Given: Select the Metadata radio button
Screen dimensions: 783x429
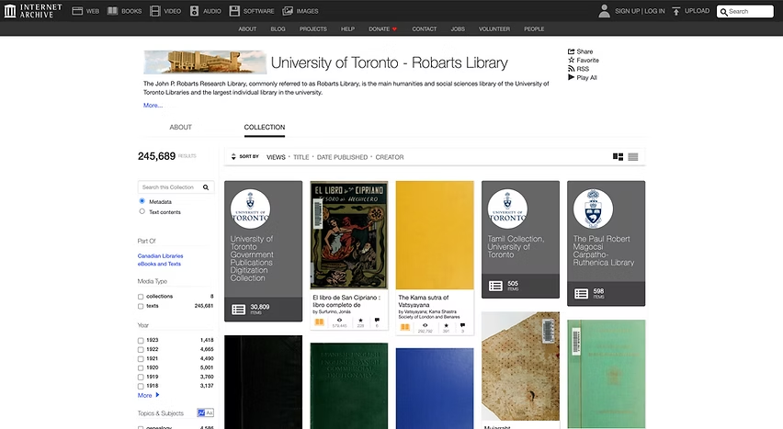Looking at the screenshot, I should coord(142,201).
